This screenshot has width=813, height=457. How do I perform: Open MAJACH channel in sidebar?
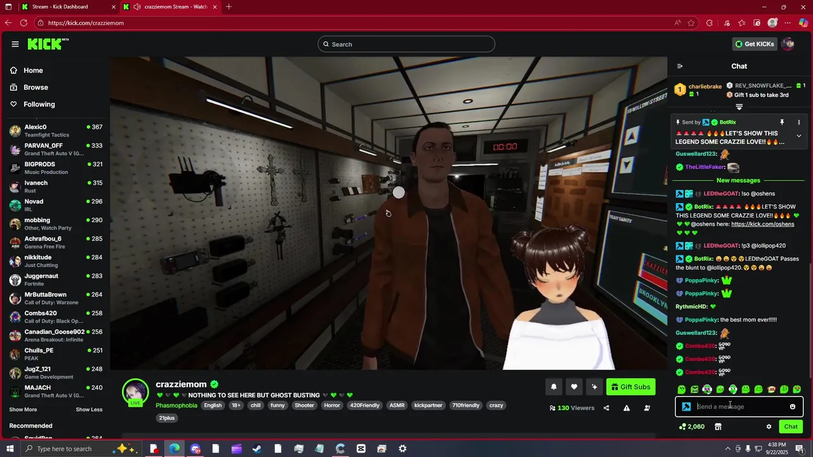tap(55, 391)
